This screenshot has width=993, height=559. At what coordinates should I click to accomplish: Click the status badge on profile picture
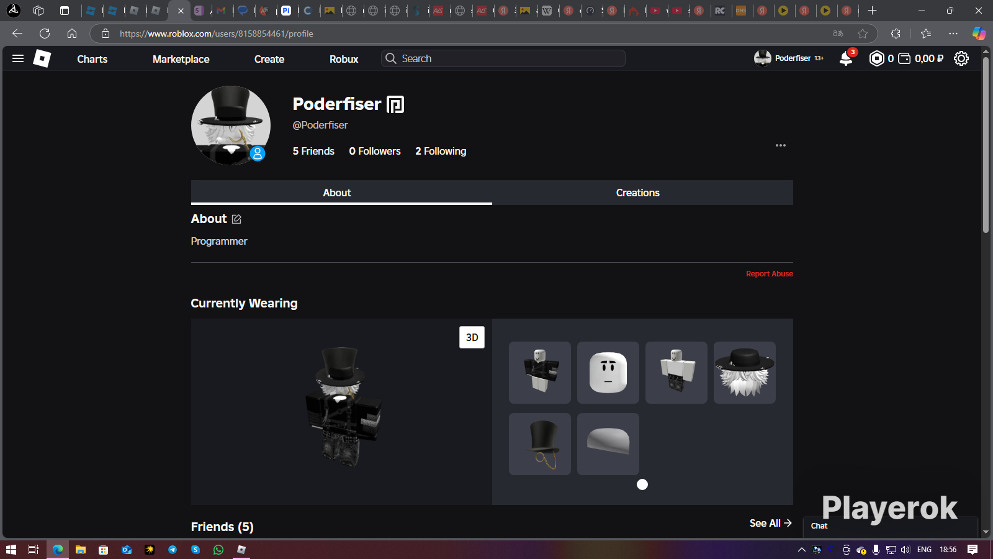258,153
